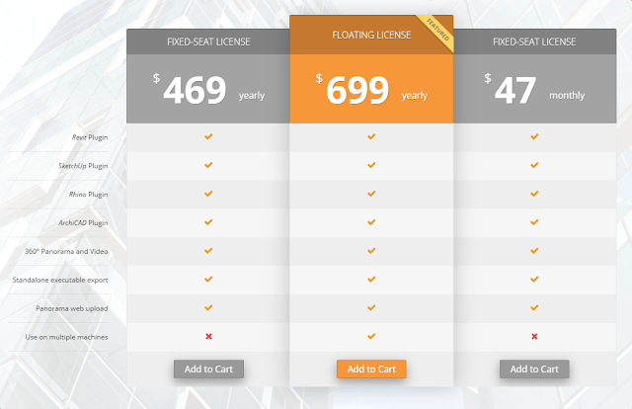Click Panorama web upload checkmark in monthly column
Viewport: 632px width, 409px height.
click(534, 308)
